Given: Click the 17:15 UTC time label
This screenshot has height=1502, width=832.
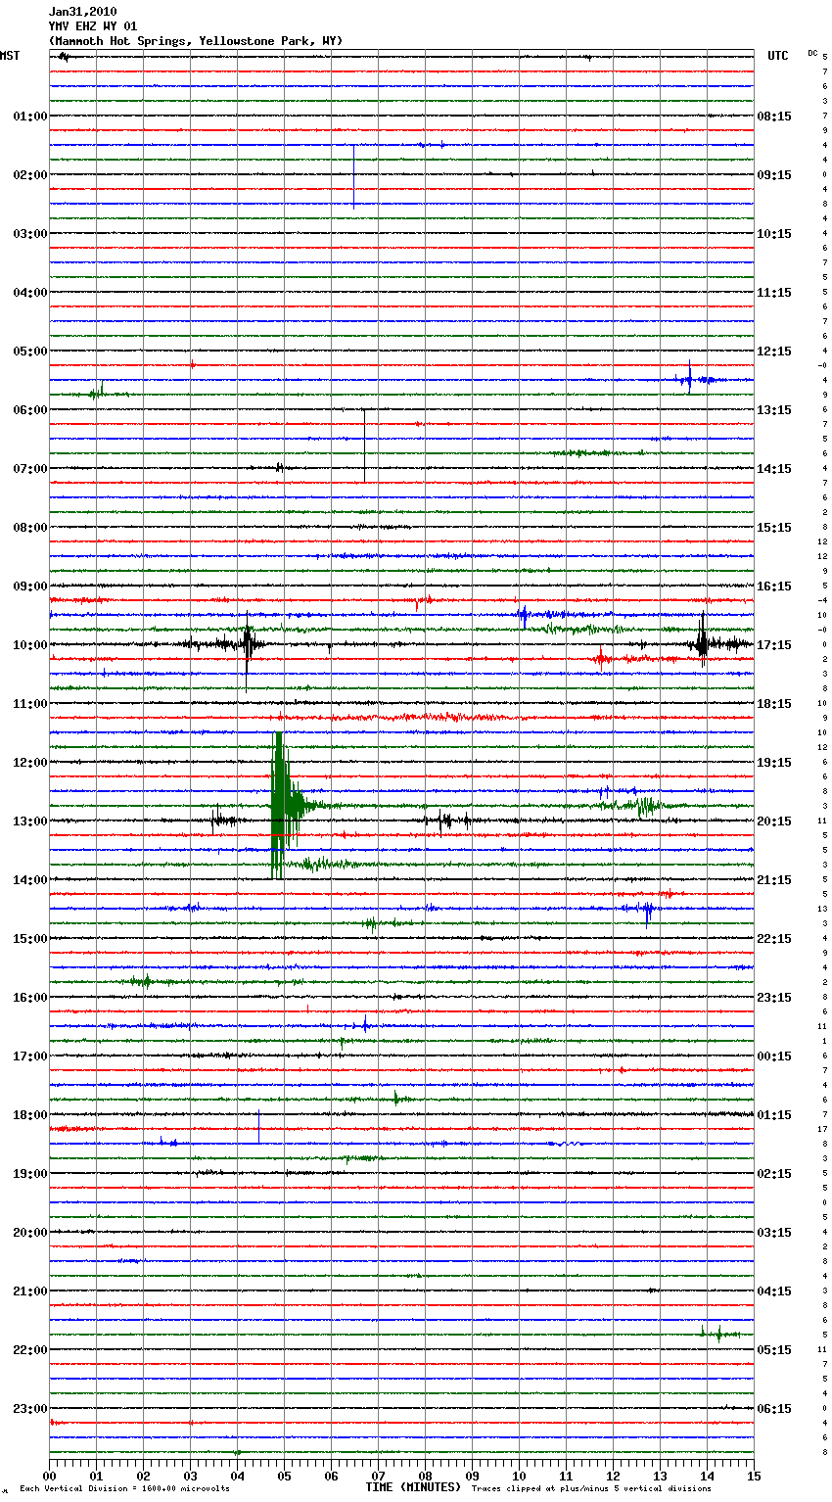Looking at the screenshot, I should coord(774,645).
